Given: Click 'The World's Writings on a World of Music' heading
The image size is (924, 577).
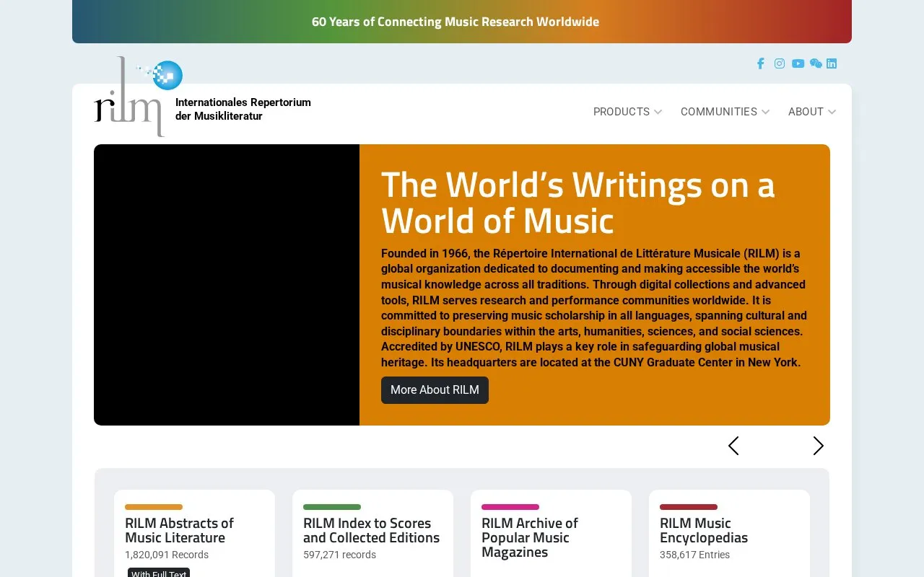Looking at the screenshot, I should pos(577,203).
